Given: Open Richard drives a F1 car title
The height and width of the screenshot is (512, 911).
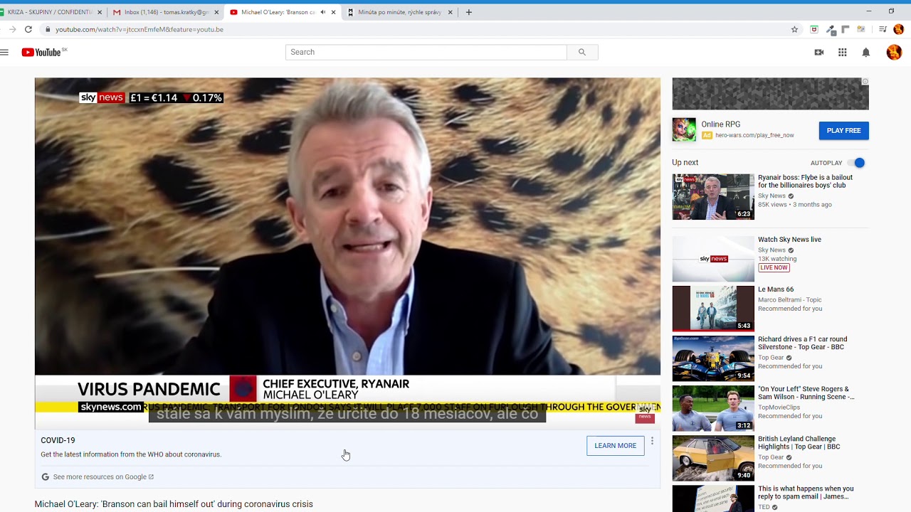Looking at the screenshot, I should tap(802, 343).
